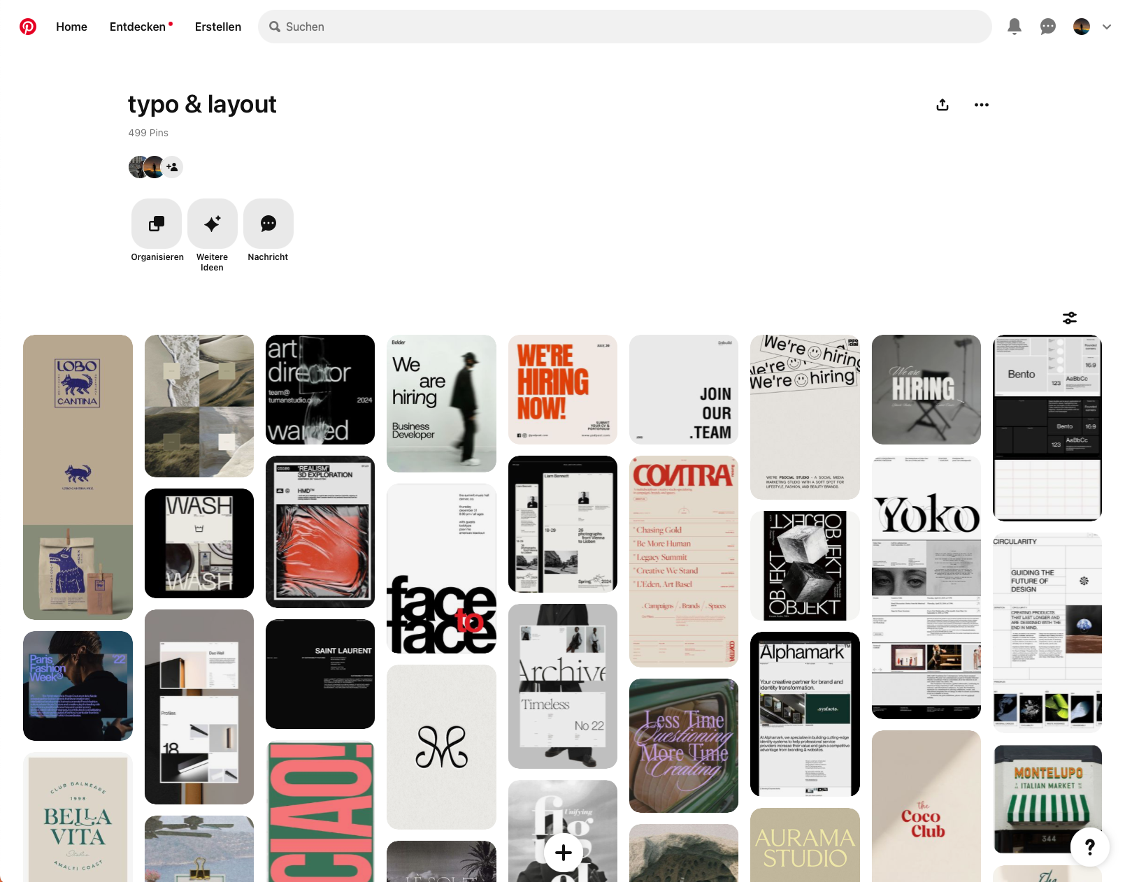Open the WE'RE HIRING NOW! pin
Screen dimensions: 1125x882
pos(563,389)
